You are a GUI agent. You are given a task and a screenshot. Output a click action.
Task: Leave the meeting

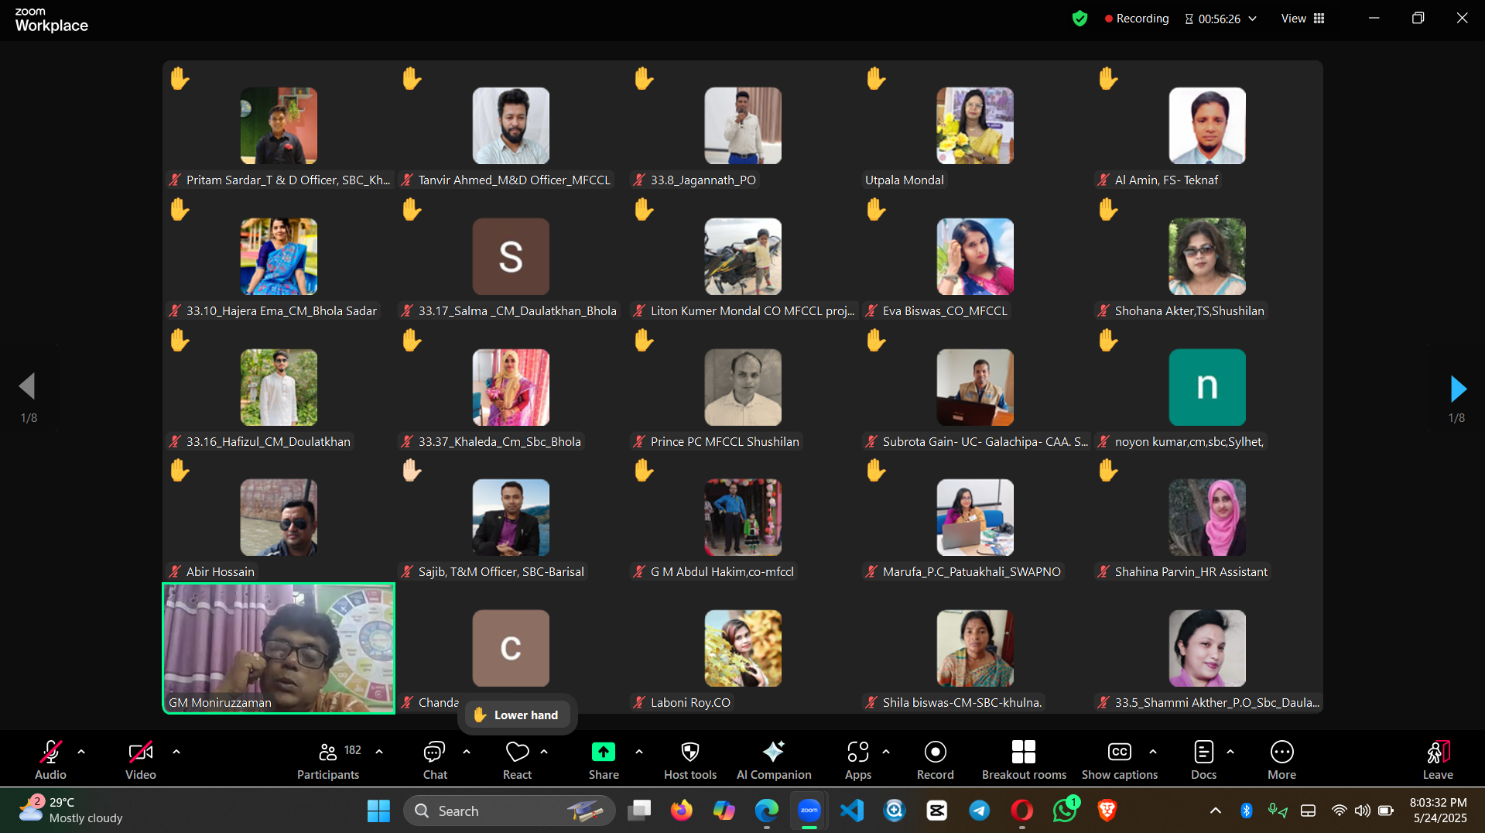(1437, 759)
